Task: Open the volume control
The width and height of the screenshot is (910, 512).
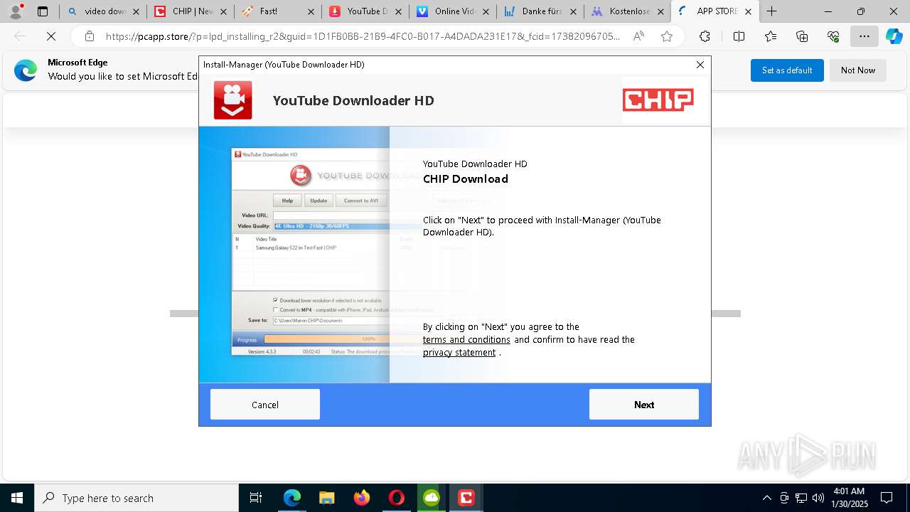Action: 818,498
